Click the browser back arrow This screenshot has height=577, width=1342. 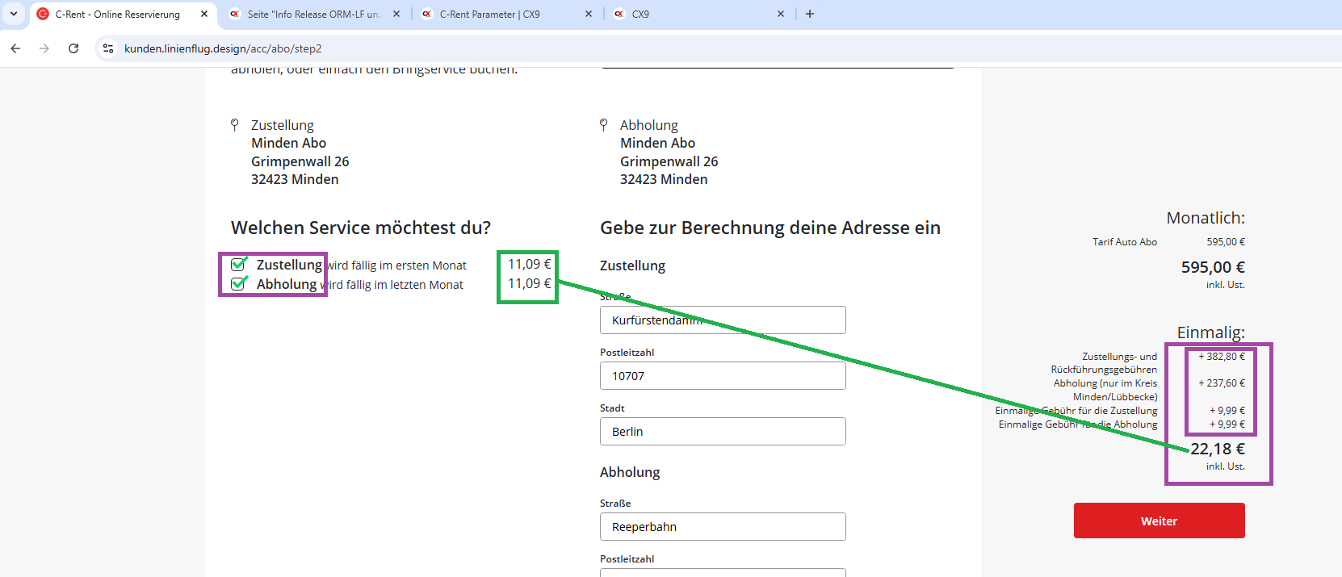pos(15,48)
